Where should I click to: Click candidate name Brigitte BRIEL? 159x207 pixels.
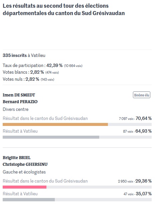[x=17, y=158]
